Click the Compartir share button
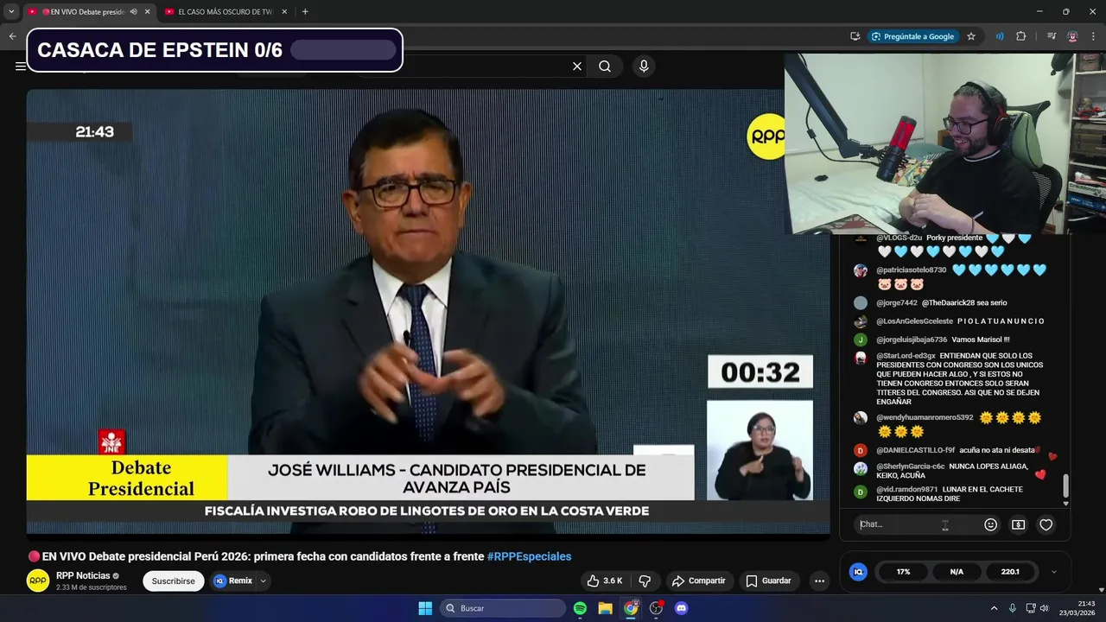The image size is (1106, 622). [x=698, y=581]
